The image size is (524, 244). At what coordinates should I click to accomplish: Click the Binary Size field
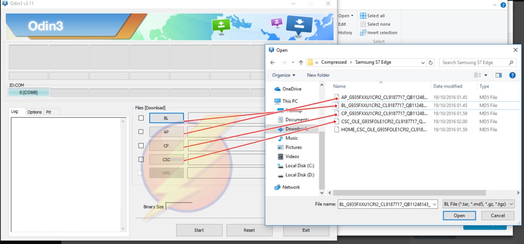coord(179,207)
